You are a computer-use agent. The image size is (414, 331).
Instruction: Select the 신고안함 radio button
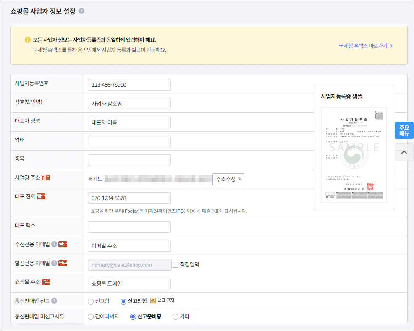[x=123, y=301]
